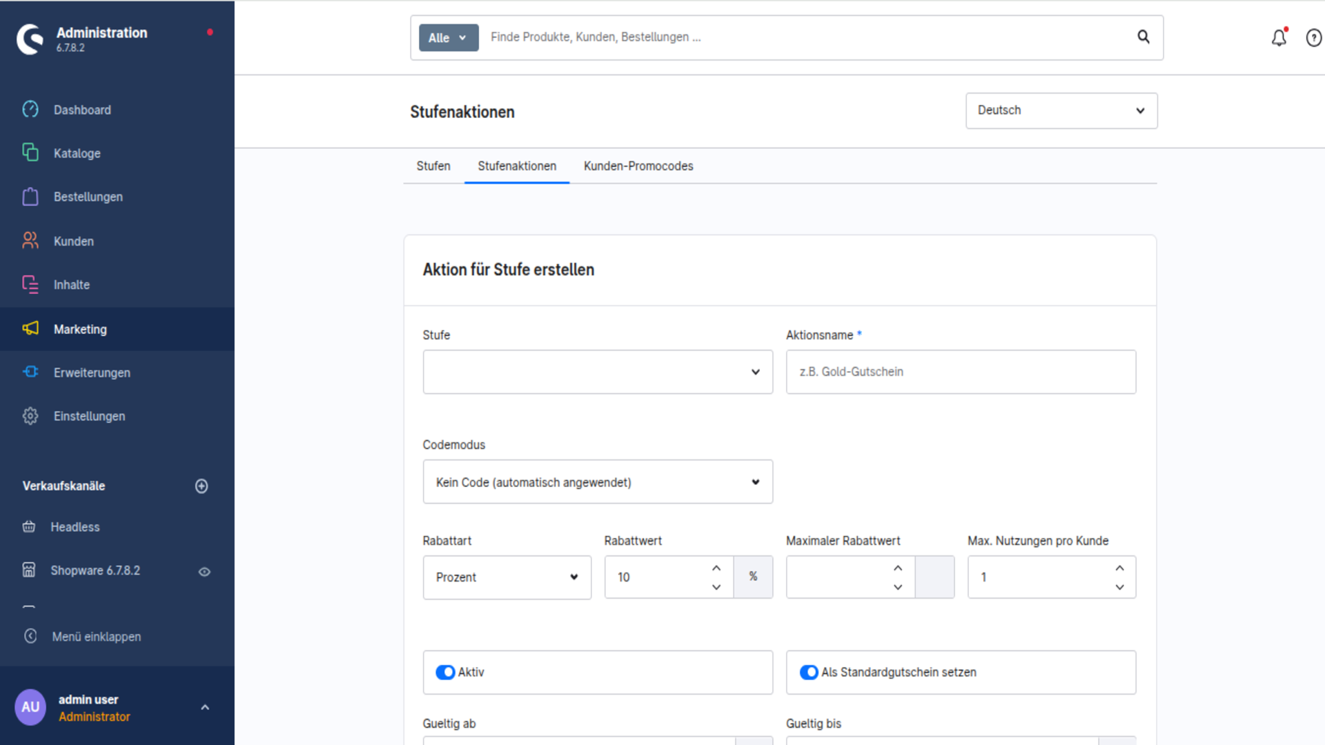Open Erweiterungen menu item

pyautogui.click(x=117, y=372)
